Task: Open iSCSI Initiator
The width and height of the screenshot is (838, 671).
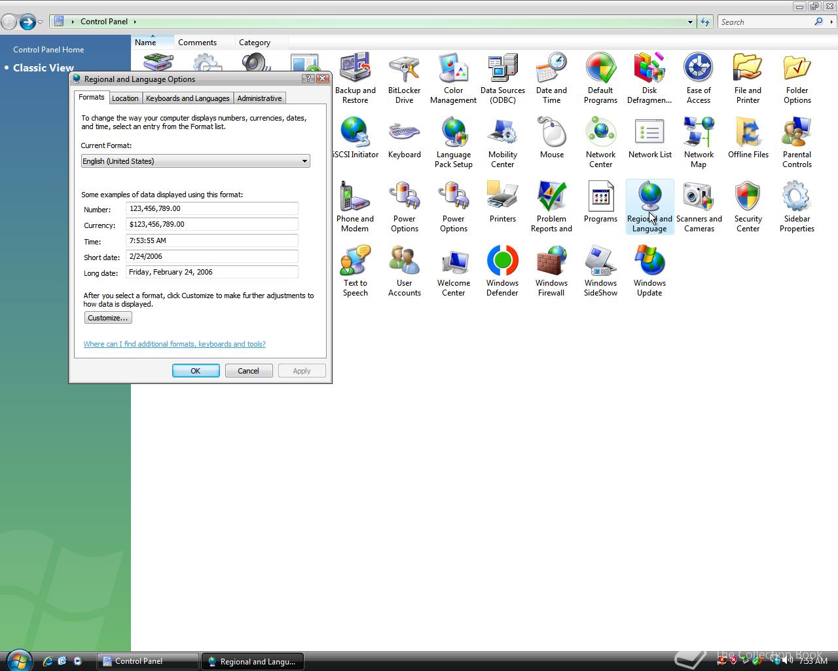Action: 355,138
